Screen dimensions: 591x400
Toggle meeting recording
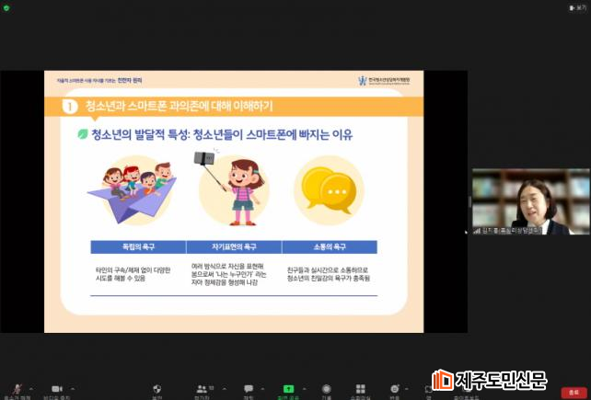coord(326,388)
